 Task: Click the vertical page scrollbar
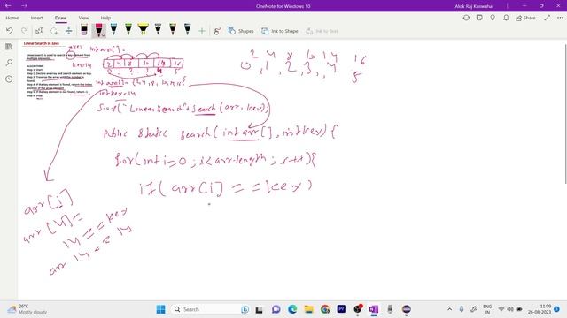[565, 114]
